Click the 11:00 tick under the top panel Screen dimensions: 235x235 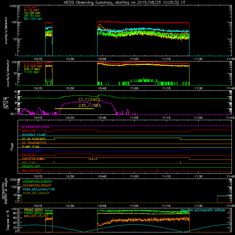point(134,59)
